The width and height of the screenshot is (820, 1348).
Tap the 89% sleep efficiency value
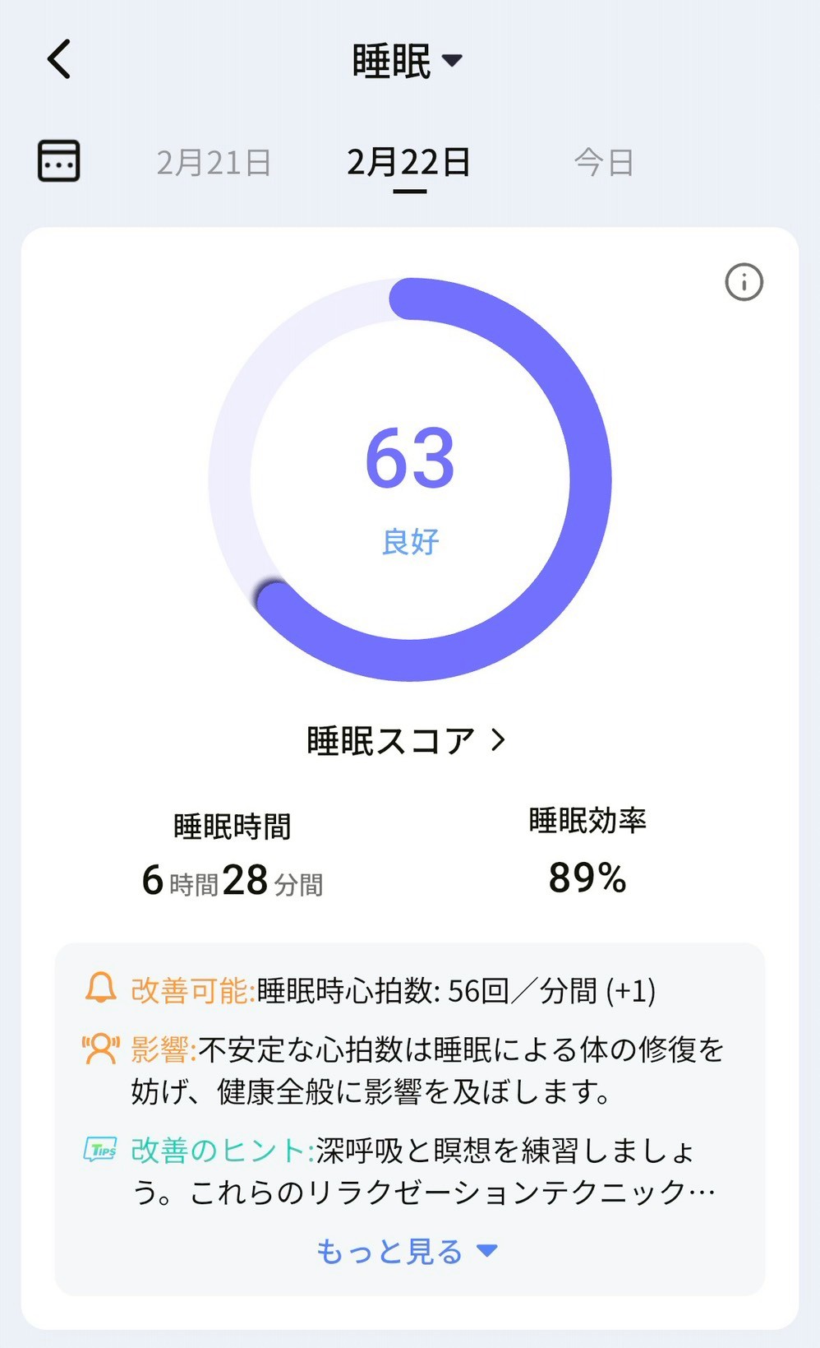click(587, 878)
